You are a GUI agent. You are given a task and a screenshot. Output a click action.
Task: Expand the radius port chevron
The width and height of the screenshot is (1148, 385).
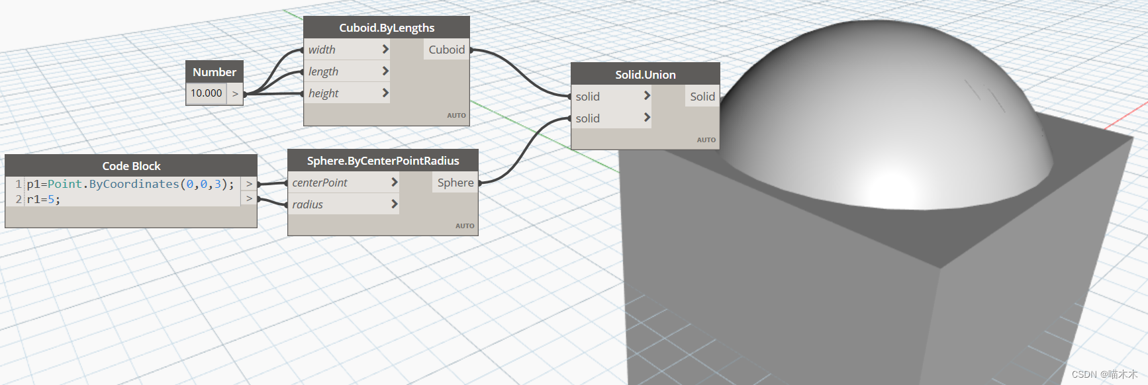(x=394, y=204)
